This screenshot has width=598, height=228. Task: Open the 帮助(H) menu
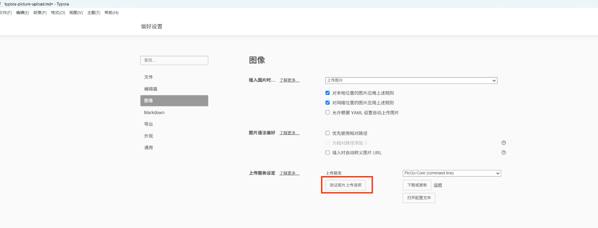click(x=111, y=13)
